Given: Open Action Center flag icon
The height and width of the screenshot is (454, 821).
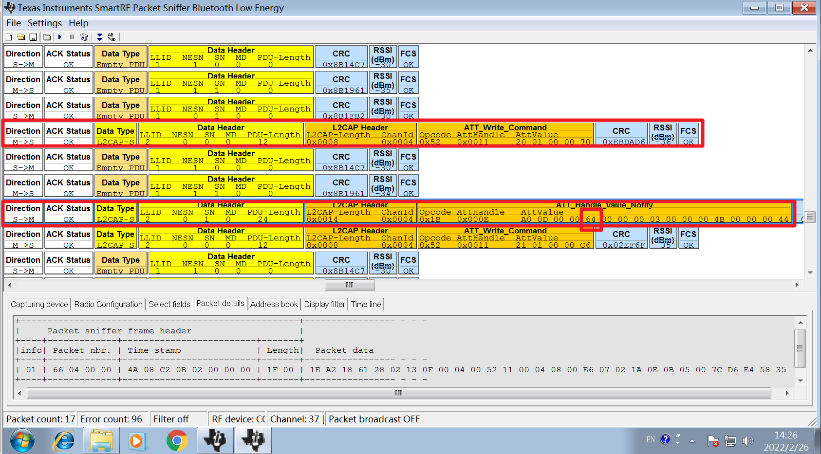Looking at the screenshot, I should pos(713,441).
